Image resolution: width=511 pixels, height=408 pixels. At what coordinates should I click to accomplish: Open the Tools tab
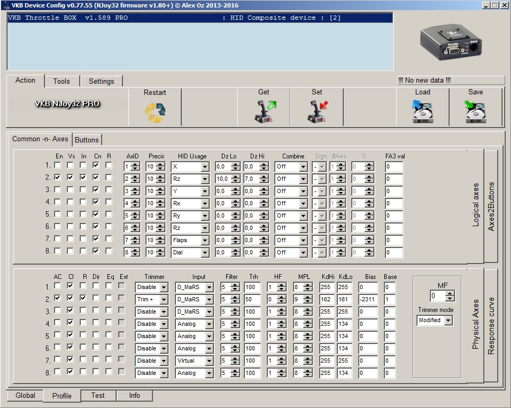(x=61, y=81)
